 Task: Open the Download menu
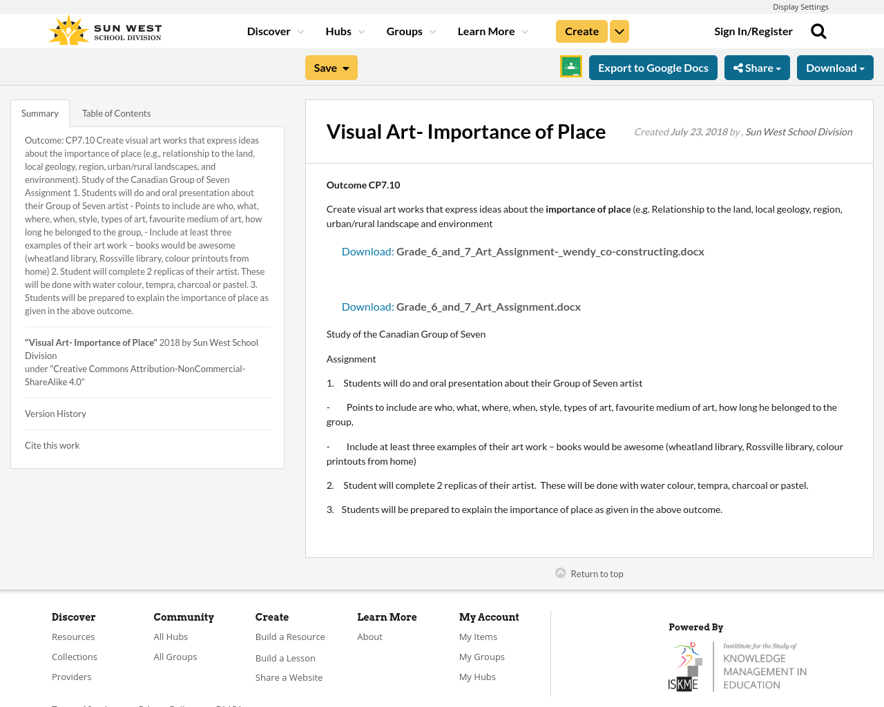tap(835, 67)
